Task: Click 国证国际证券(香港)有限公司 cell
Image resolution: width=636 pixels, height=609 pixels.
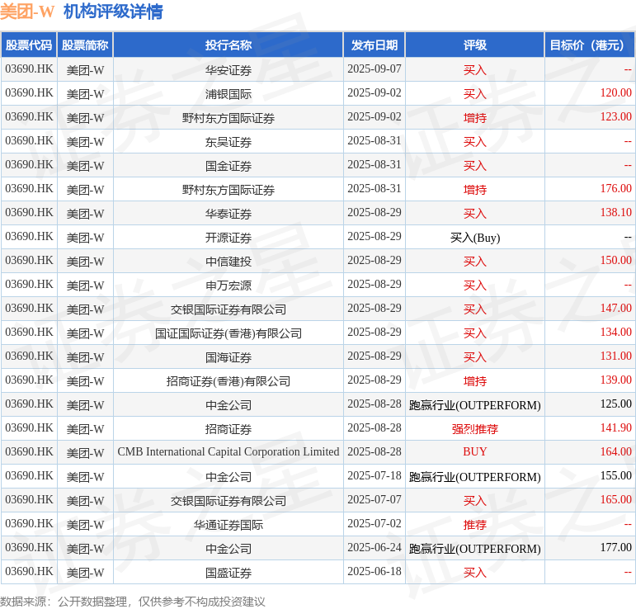Action: (x=228, y=333)
